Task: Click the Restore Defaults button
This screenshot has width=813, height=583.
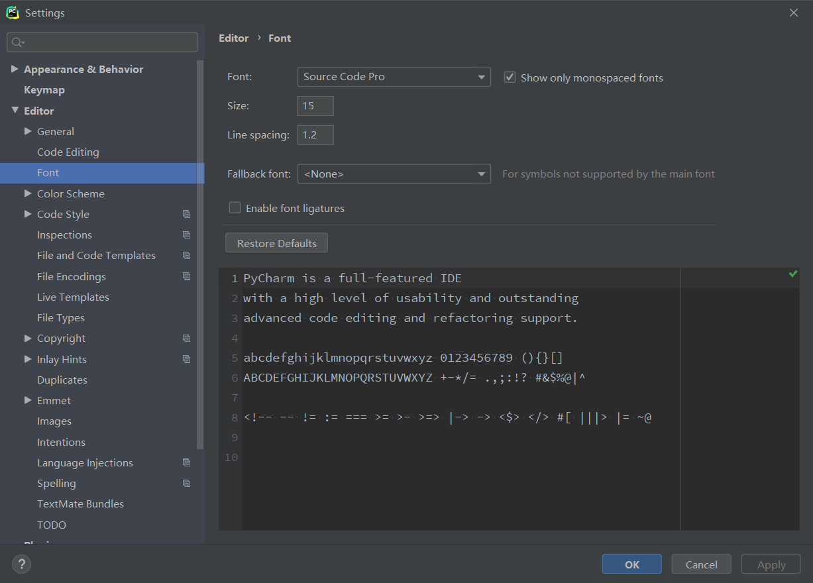Action: [276, 243]
